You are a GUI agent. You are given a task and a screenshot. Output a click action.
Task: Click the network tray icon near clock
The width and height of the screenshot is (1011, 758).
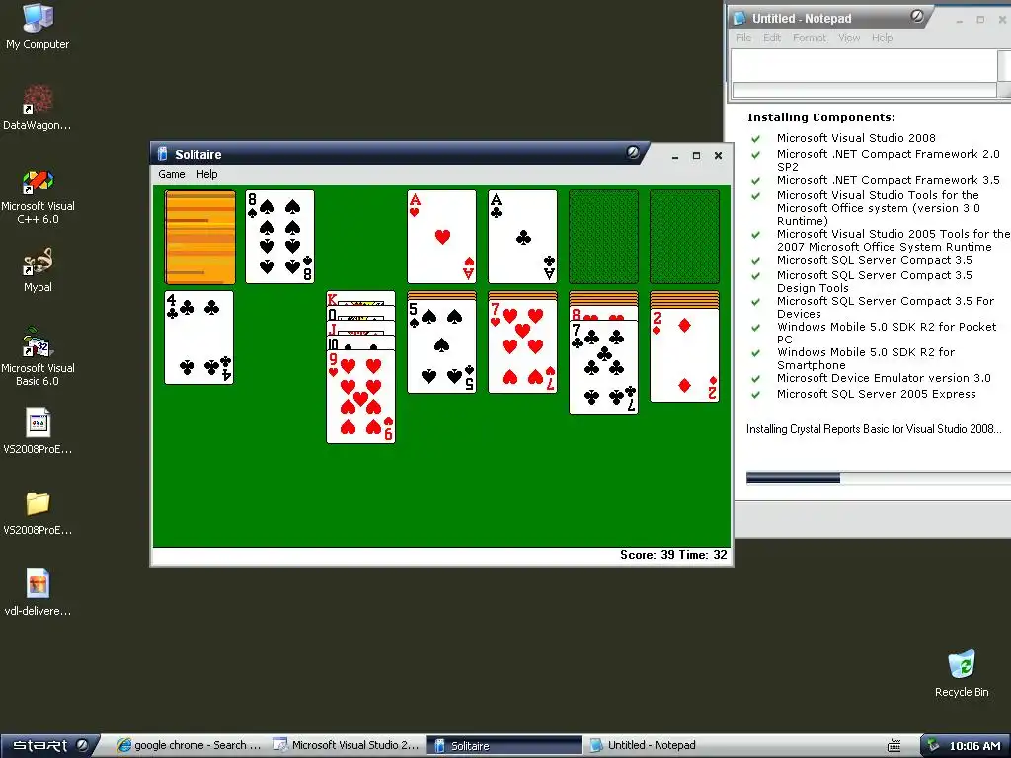[933, 746]
